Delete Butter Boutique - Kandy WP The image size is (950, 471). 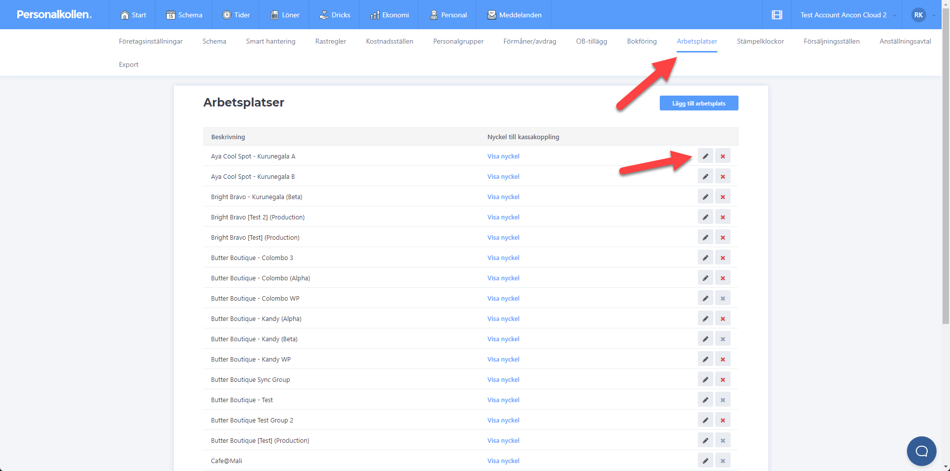[723, 359]
